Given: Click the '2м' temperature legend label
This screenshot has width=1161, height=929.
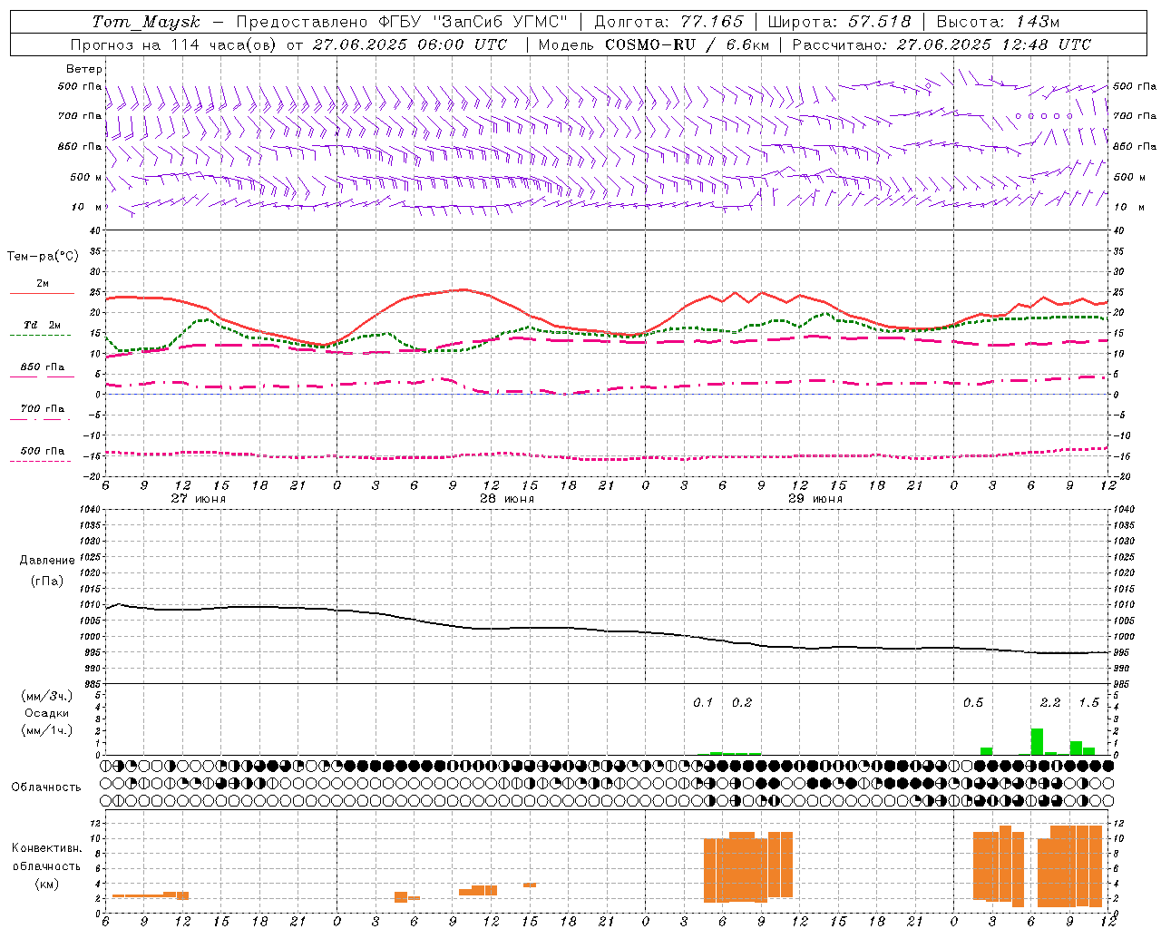Looking at the screenshot, I should (x=43, y=284).
